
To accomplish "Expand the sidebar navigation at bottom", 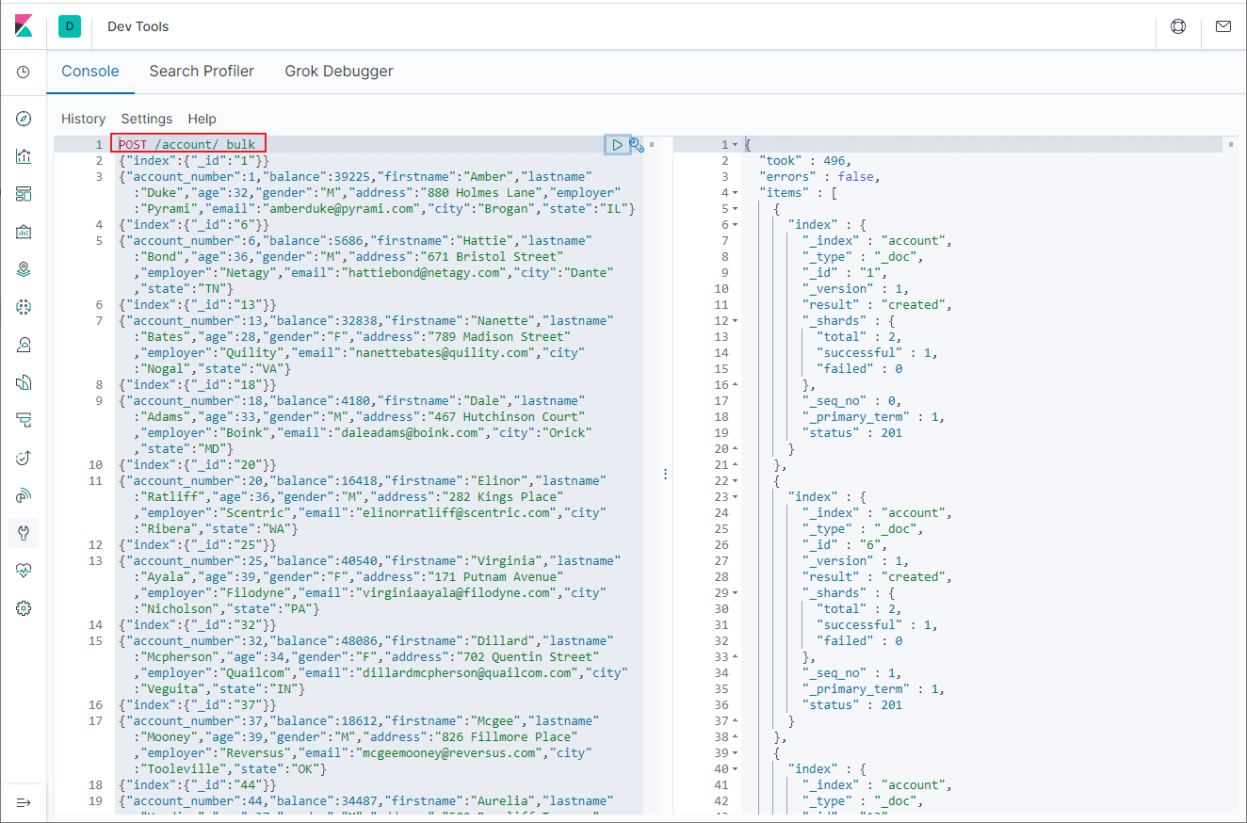I will pos(24,802).
